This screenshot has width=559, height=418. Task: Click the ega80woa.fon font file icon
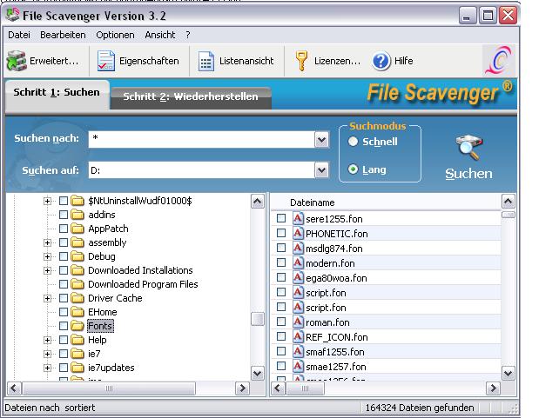pyautogui.click(x=298, y=277)
